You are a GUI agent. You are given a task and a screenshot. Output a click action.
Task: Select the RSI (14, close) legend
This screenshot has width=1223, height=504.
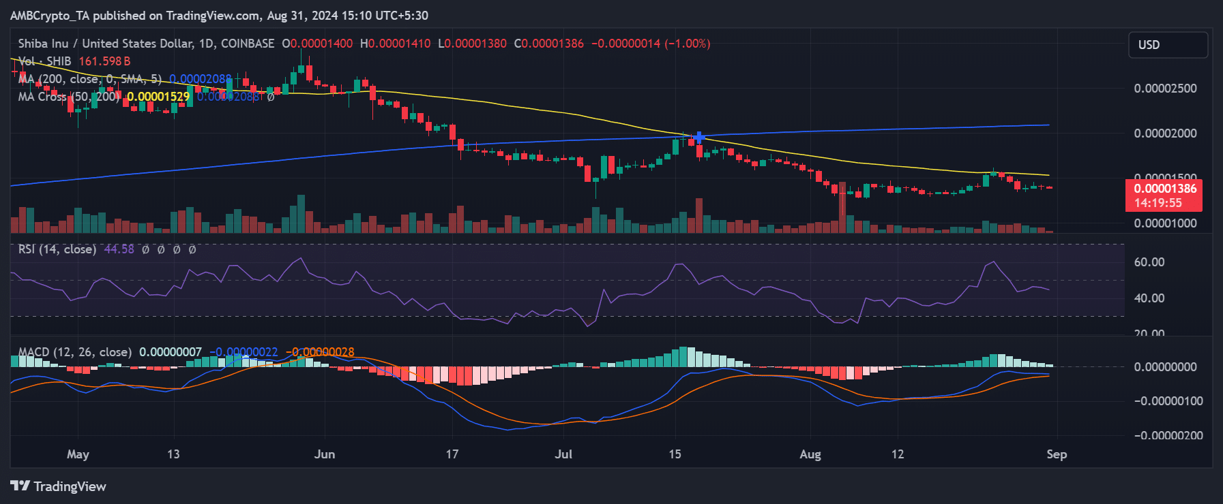click(57, 249)
